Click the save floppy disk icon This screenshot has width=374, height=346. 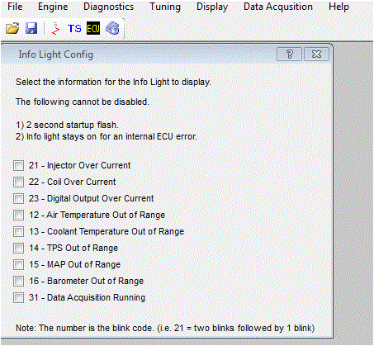[31, 28]
